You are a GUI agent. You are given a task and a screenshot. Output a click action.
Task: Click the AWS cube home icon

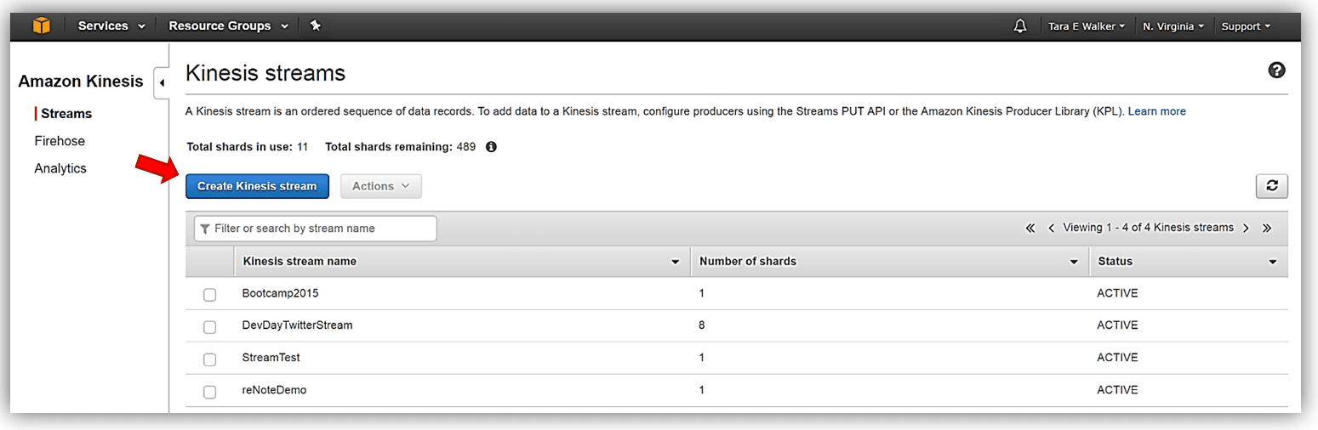point(41,26)
